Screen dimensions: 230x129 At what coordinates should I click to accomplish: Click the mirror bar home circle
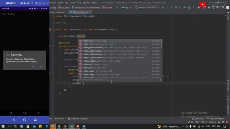tap(25, 120)
